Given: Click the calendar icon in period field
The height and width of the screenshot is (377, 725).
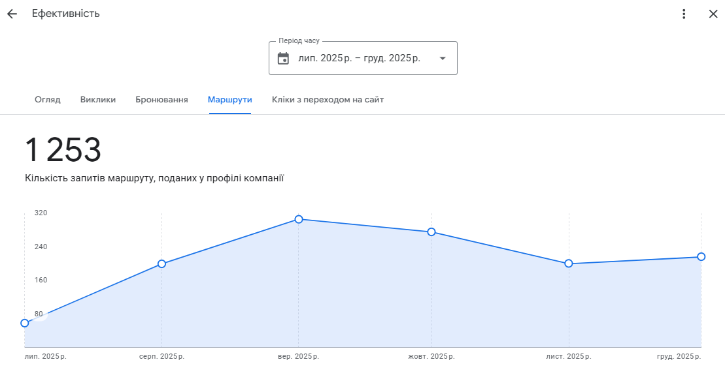Looking at the screenshot, I should click(x=283, y=58).
